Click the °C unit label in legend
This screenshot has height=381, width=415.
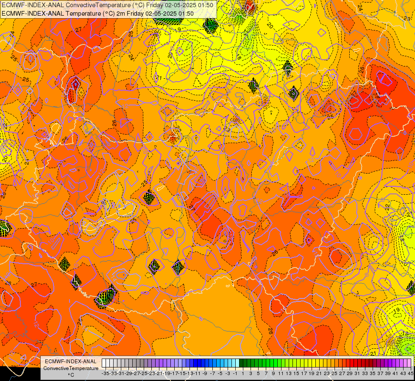point(71,375)
